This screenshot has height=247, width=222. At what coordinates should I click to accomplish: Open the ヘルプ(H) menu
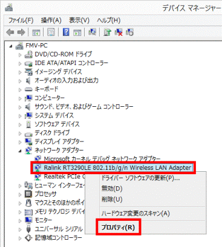click(109, 20)
